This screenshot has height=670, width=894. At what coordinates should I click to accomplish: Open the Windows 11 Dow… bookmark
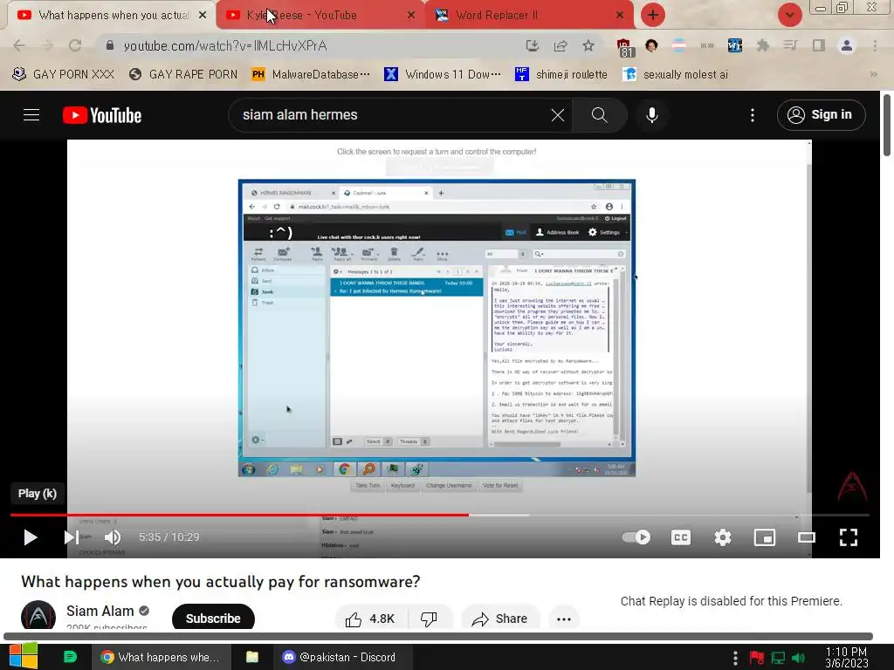[x=443, y=74]
